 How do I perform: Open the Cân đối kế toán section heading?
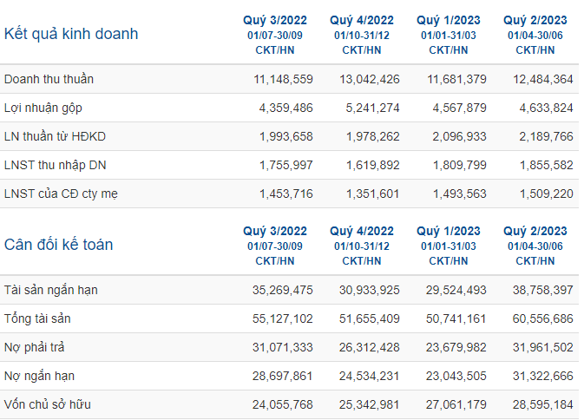(x=58, y=245)
